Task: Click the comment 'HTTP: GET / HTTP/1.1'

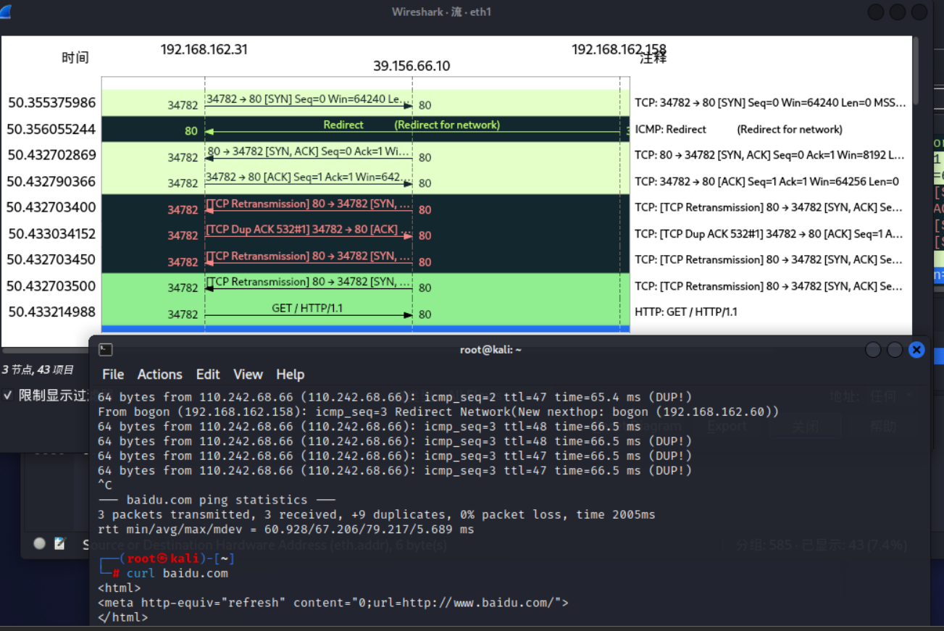Action: [685, 312]
